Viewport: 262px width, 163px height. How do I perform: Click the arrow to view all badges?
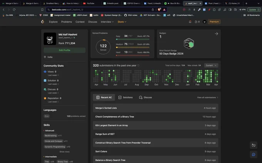pos(217,34)
